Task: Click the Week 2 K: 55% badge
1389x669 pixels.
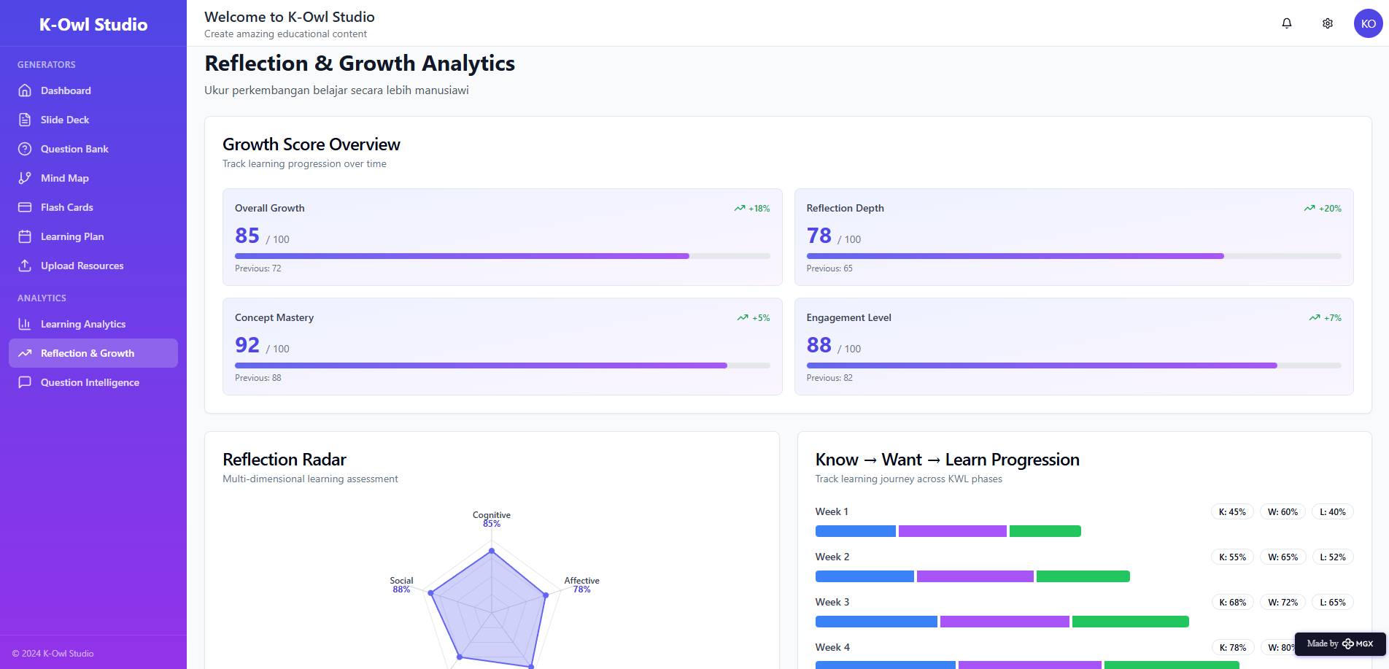Action: point(1232,557)
